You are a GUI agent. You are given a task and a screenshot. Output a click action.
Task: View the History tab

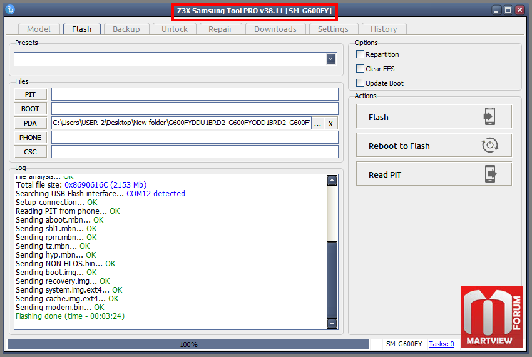pyautogui.click(x=384, y=29)
